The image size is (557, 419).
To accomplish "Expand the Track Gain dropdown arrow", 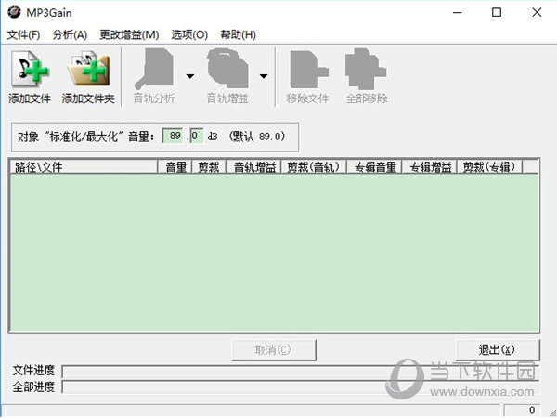I will click(x=264, y=76).
